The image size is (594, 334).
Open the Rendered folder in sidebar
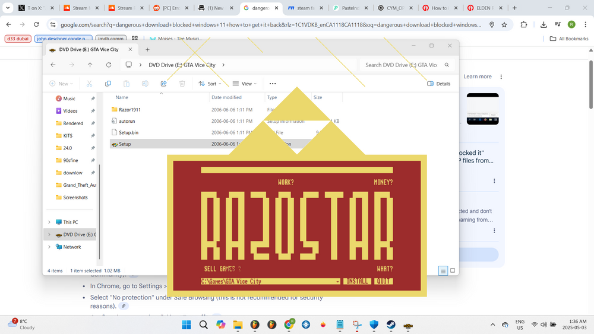point(72,123)
